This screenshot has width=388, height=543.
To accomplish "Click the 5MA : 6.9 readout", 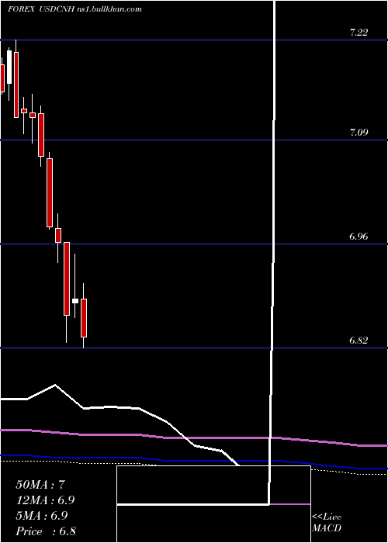I will pyautogui.click(x=42, y=516).
